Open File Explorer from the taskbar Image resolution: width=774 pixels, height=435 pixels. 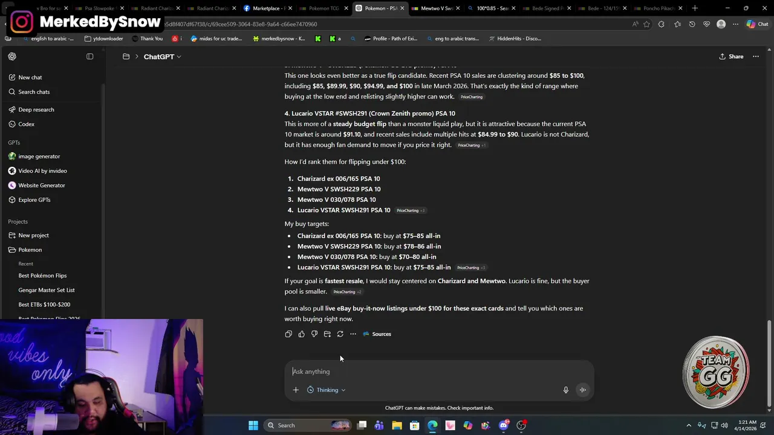(x=397, y=425)
